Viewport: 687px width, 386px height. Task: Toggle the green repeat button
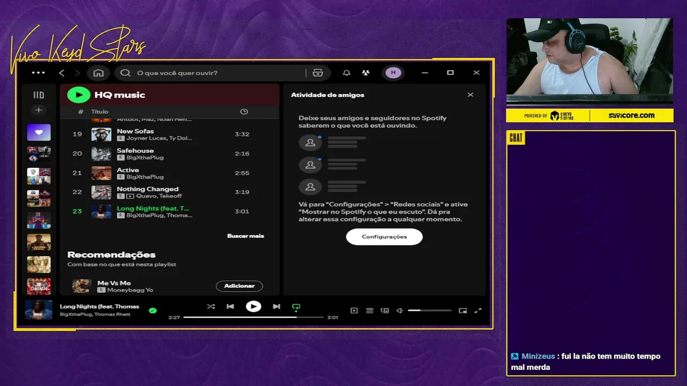coord(296,307)
